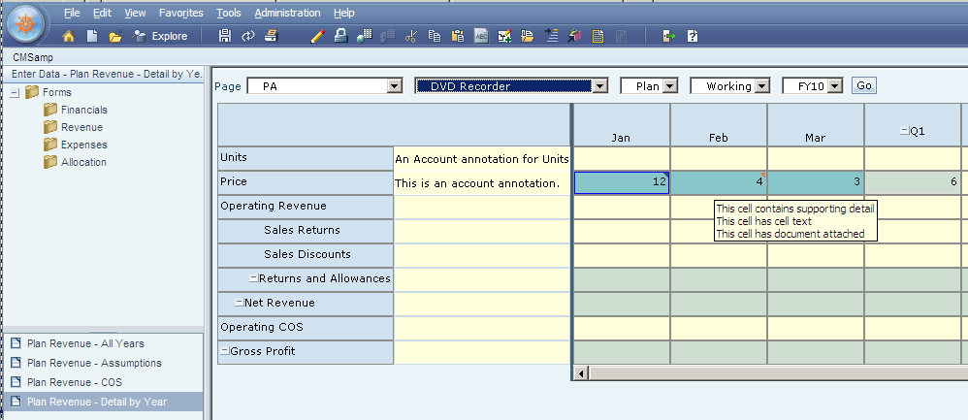This screenshot has height=420, width=968.
Task: Collapse Returns and Allowances row
Action: (x=254, y=278)
